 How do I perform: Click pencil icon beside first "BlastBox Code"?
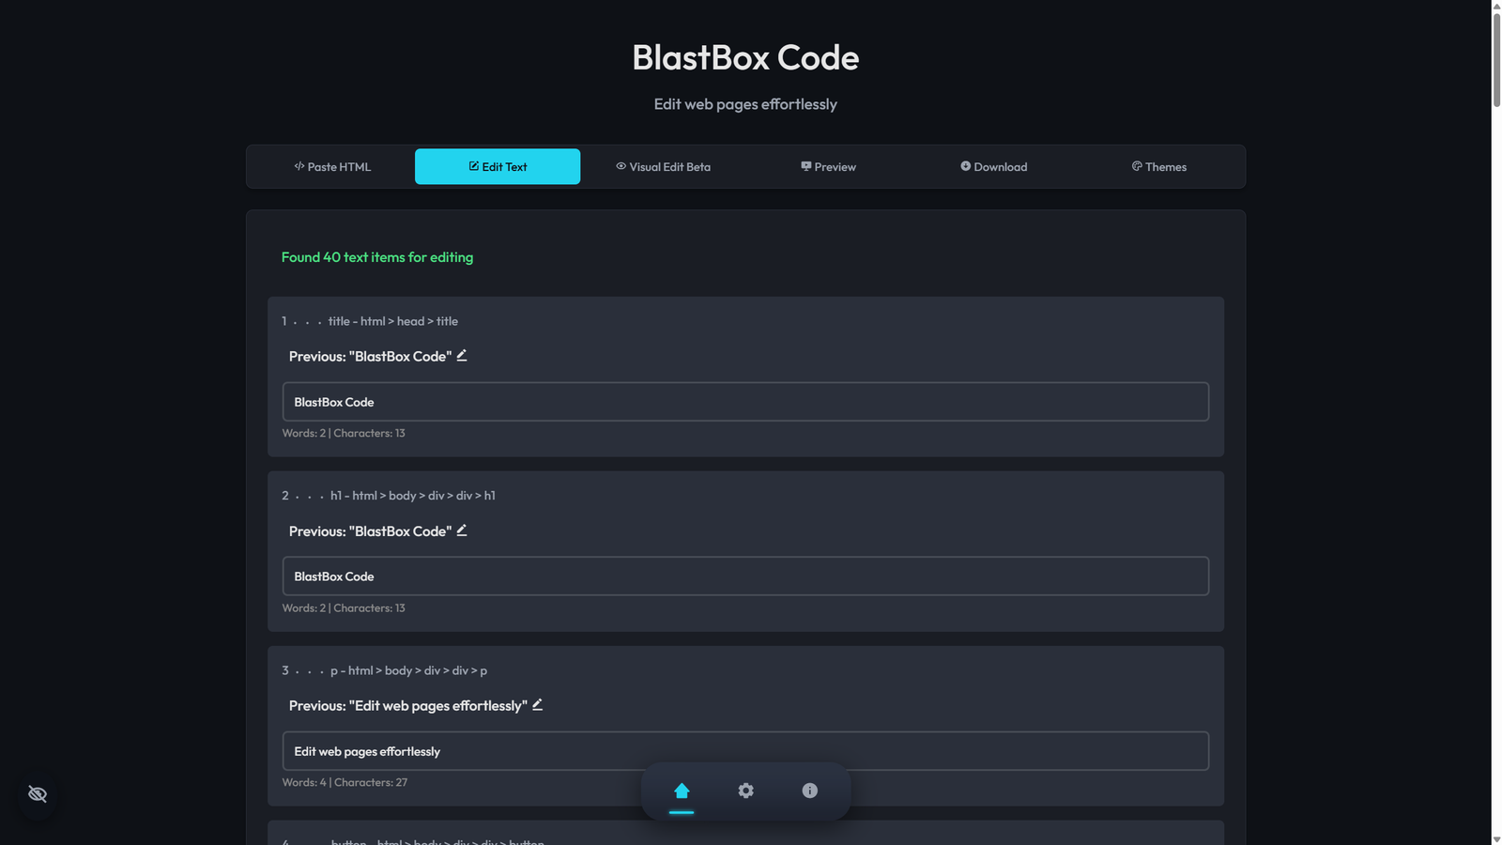point(462,356)
